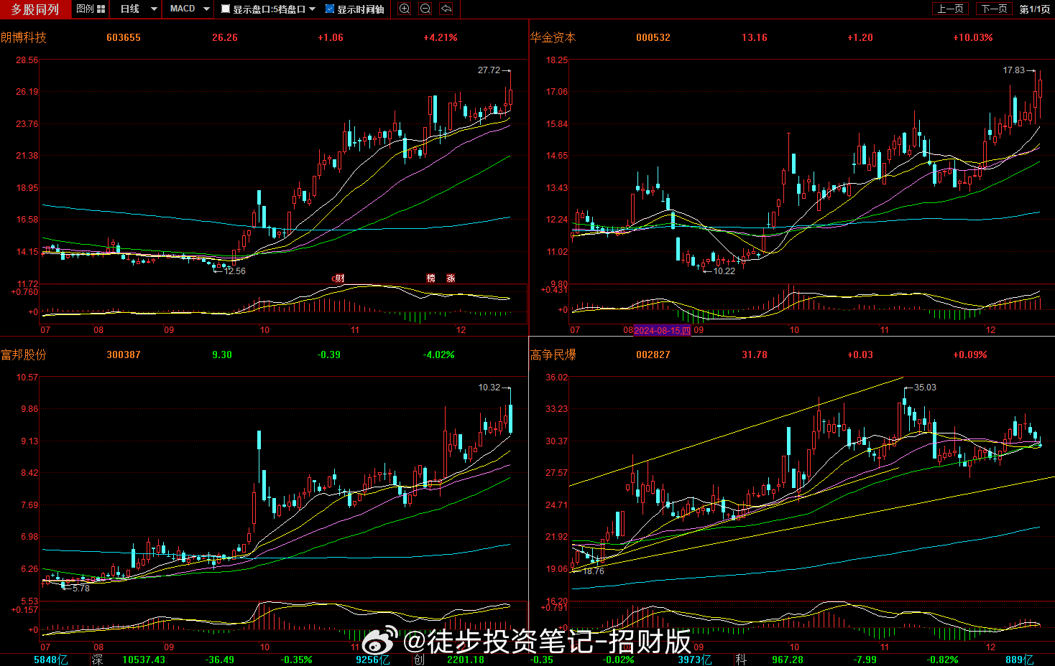Click the 财 event marker on 朗博科技 chart

point(339,278)
